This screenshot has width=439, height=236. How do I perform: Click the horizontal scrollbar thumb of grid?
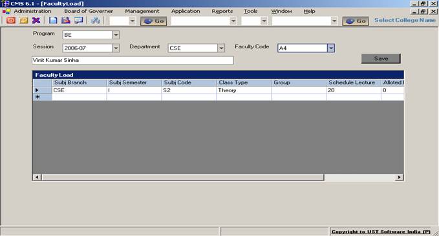coord(182,177)
